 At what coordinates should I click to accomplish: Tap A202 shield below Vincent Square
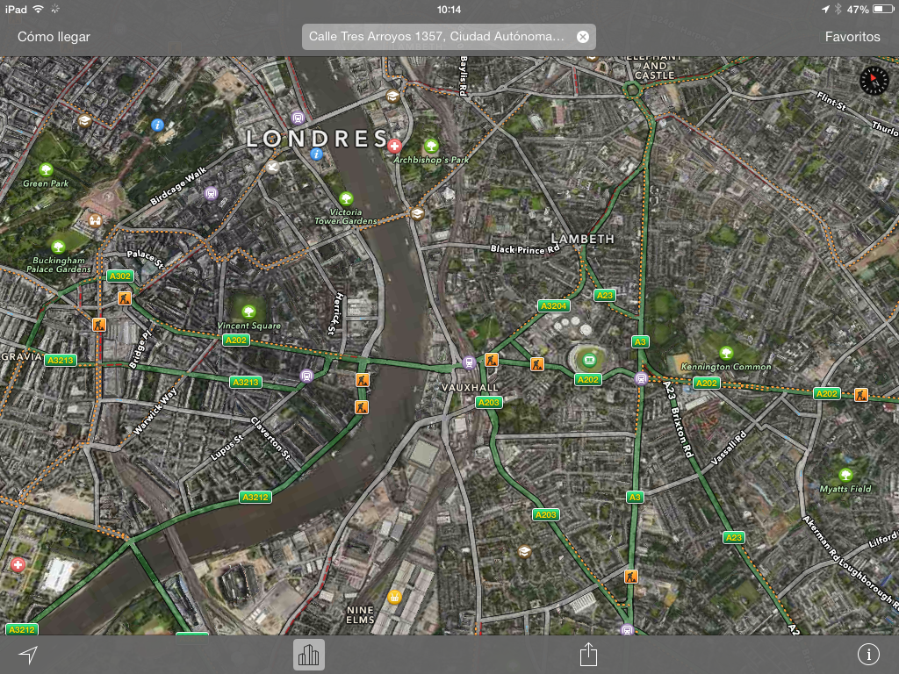click(x=235, y=340)
